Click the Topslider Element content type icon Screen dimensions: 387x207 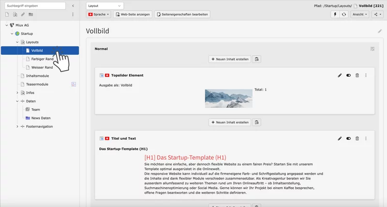tap(102, 75)
